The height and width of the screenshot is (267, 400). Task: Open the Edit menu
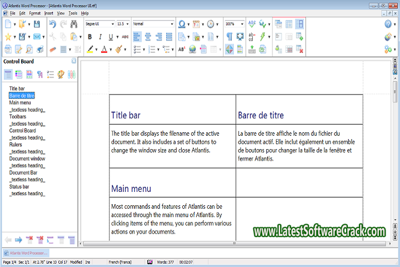(x=22, y=13)
